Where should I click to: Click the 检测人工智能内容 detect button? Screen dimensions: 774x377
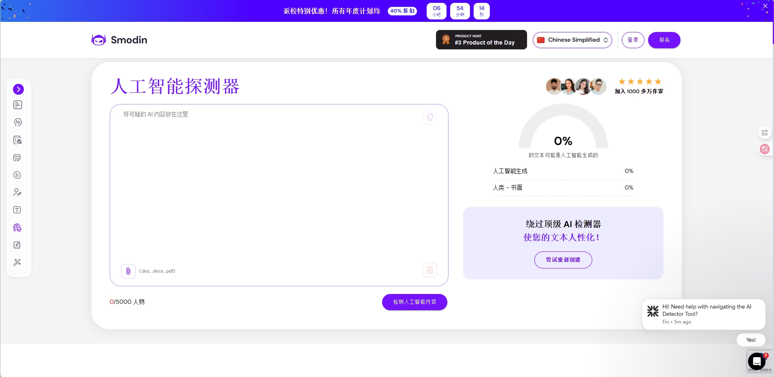[x=415, y=302]
